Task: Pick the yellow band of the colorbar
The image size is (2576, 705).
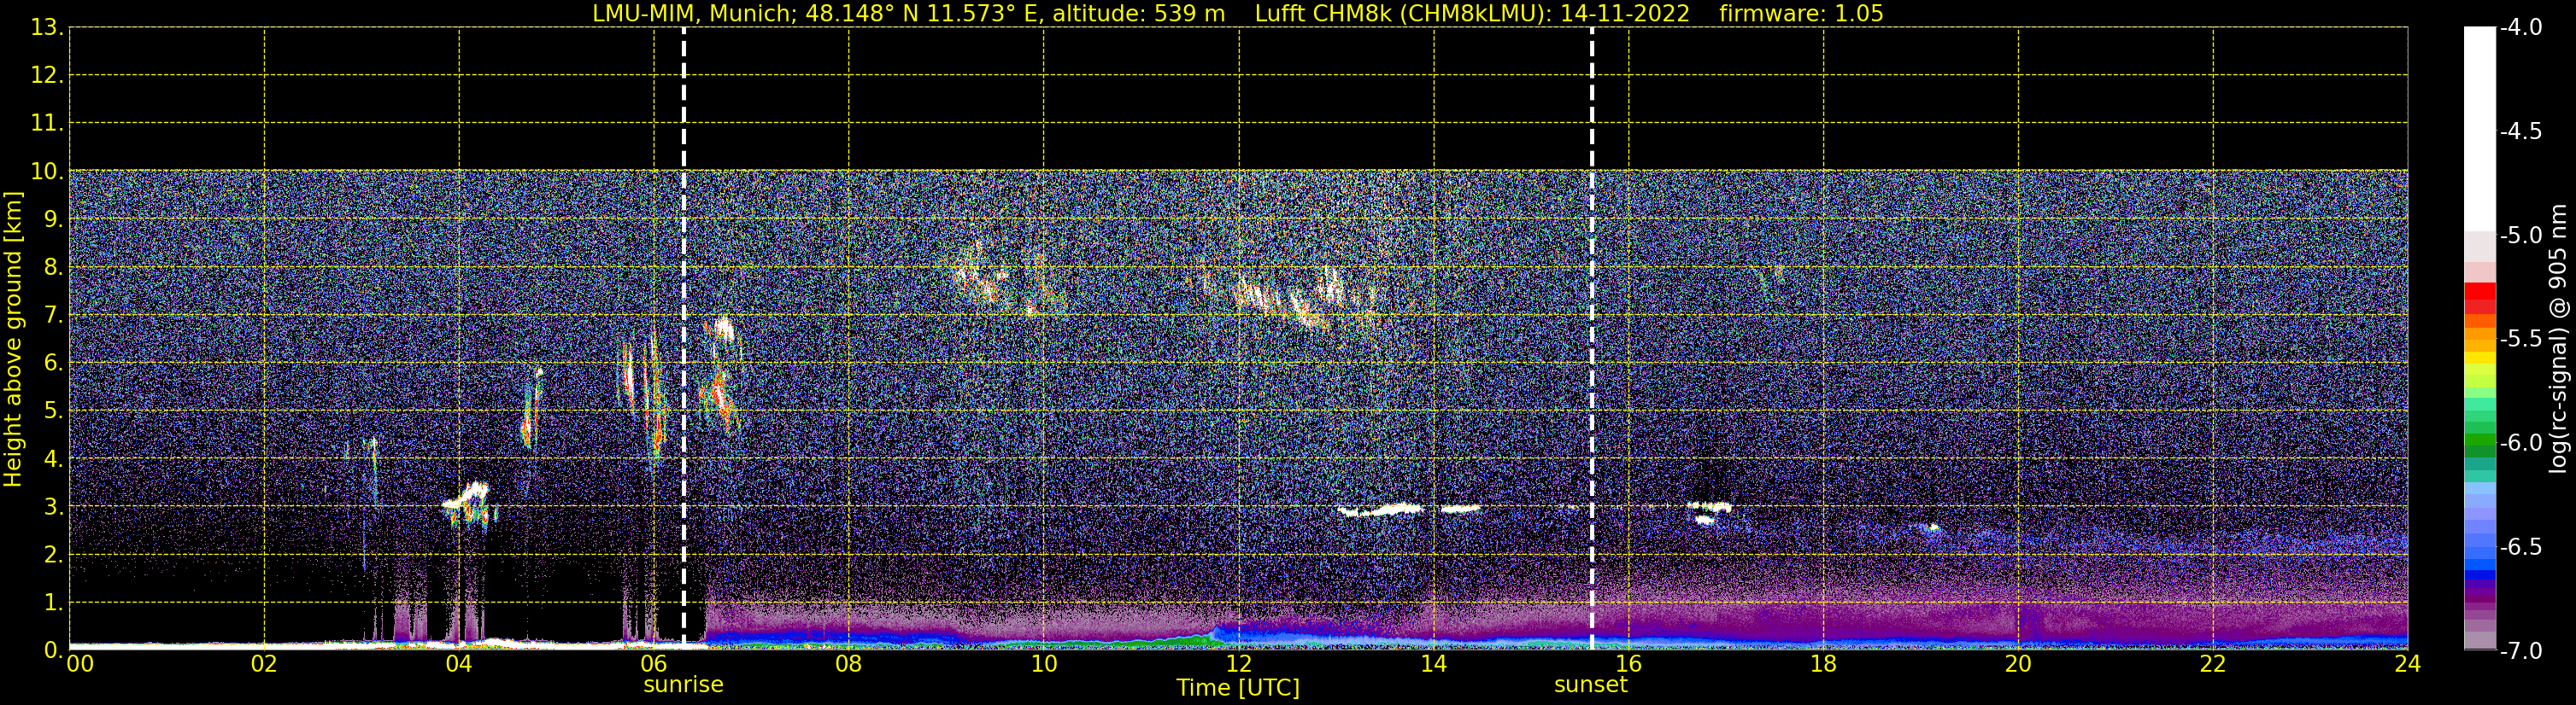Action: 2480,358
